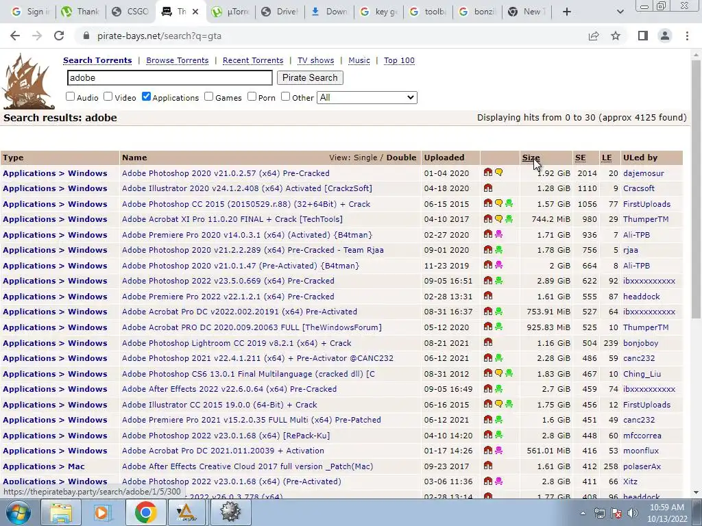Click pink skull icon on Premiere Pro 2020 row
Image resolution: width=702 pixels, height=526 pixels.
pos(498,234)
